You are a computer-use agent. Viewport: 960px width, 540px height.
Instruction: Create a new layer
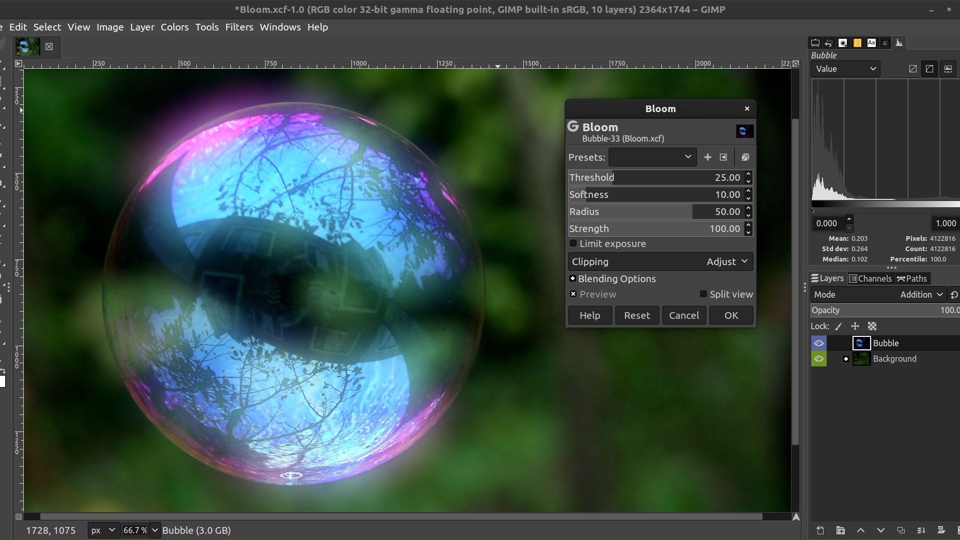pyautogui.click(x=820, y=530)
